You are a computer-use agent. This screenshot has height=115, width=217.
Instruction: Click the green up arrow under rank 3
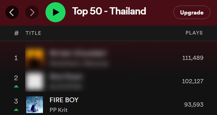(x=16, y=110)
